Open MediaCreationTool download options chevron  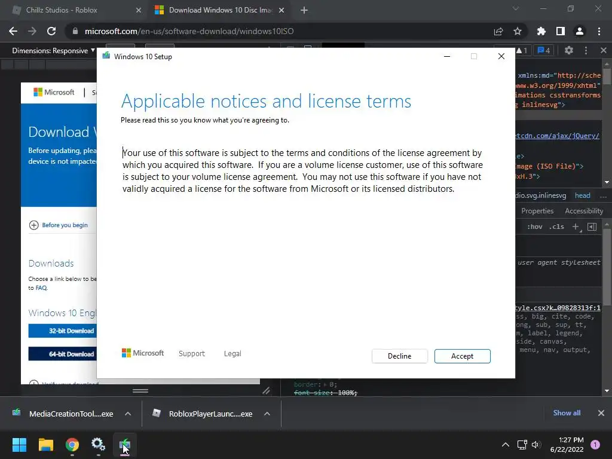click(x=128, y=414)
